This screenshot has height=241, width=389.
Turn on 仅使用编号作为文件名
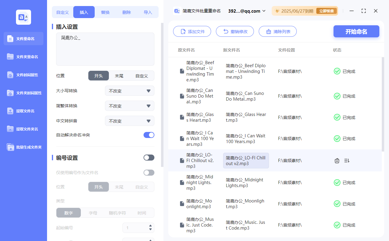[x=149, y=172]
